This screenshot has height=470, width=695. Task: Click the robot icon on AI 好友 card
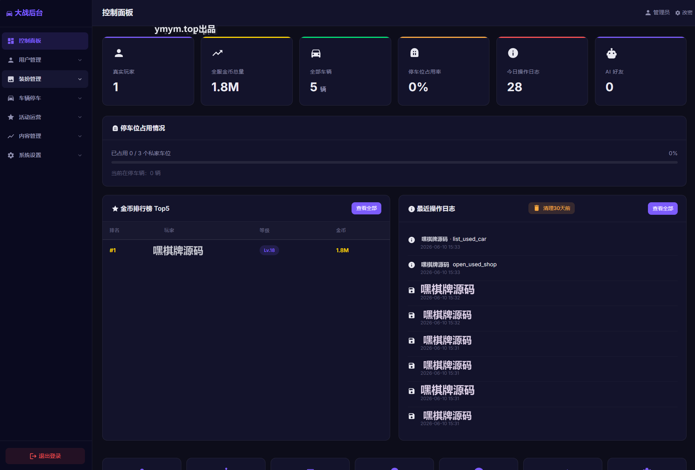point(612,53)
